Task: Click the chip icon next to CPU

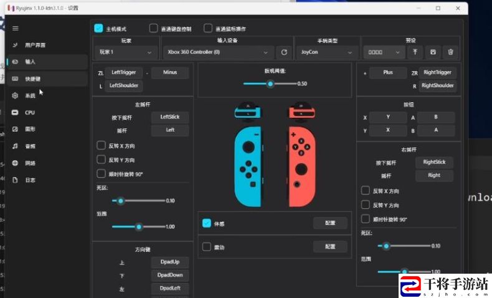Action: click(15, 112)
